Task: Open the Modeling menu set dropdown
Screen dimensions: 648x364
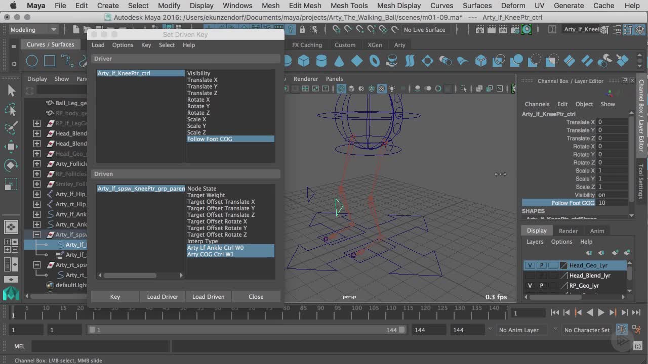Action: click(33, 29)
